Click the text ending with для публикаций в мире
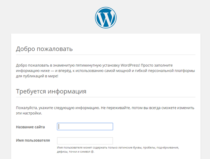This screenshot has width=210, height=159. pyautogui.click(x=37, y=76)
